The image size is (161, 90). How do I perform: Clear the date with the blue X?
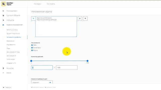point(50,82)
